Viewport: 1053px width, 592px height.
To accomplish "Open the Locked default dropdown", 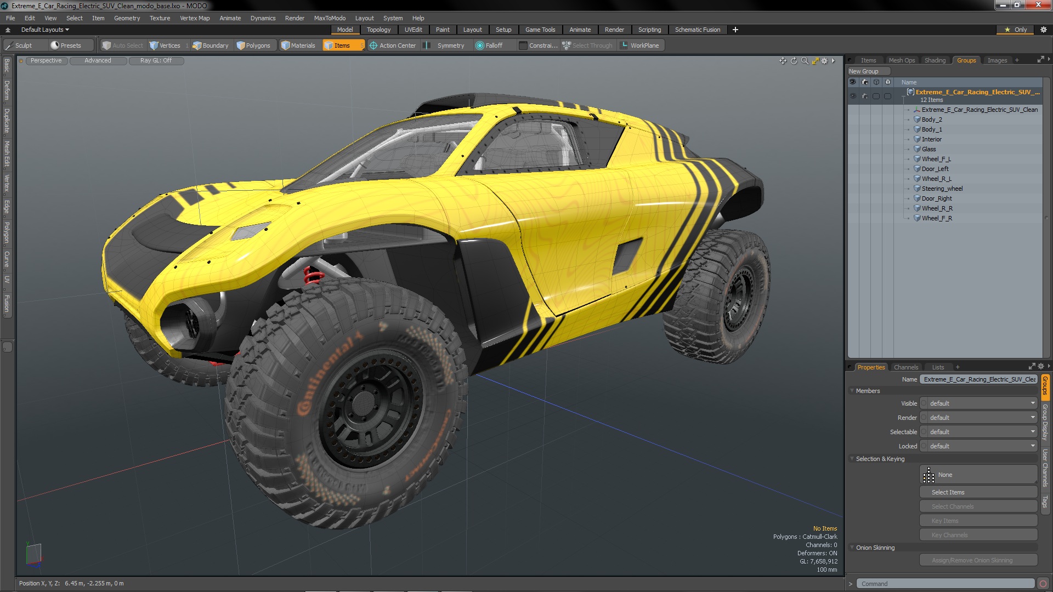I will point(978,446).
